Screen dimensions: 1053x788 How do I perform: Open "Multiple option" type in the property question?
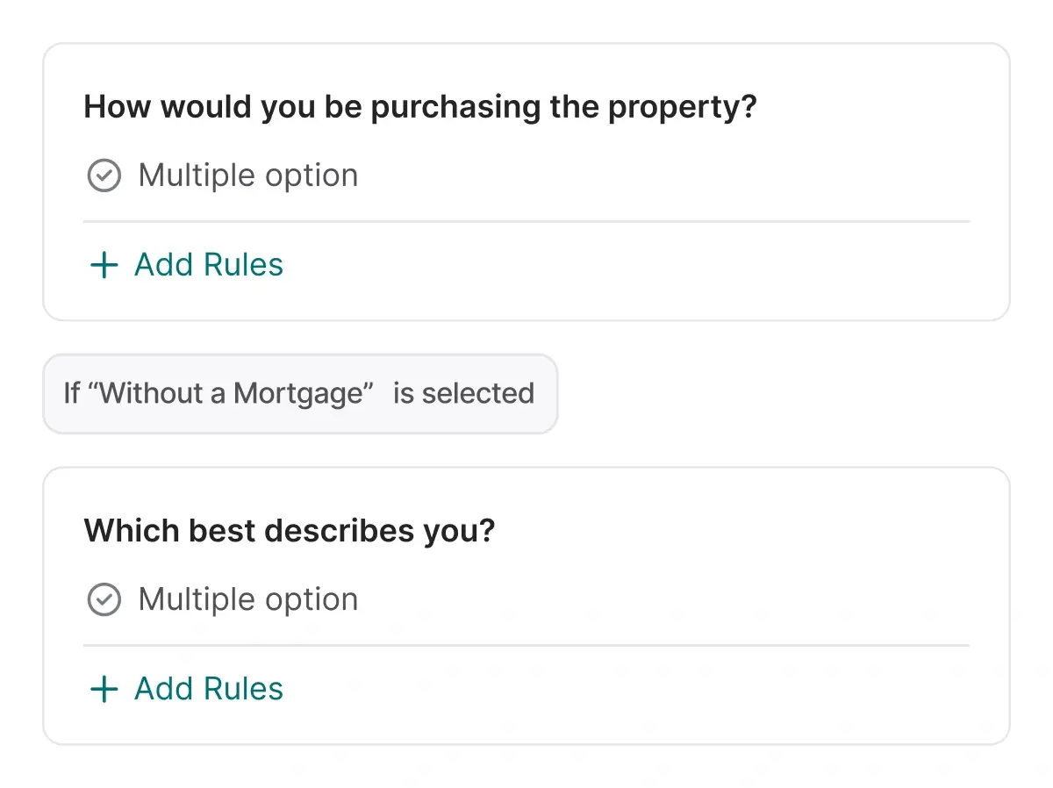(x=248, y=176)
